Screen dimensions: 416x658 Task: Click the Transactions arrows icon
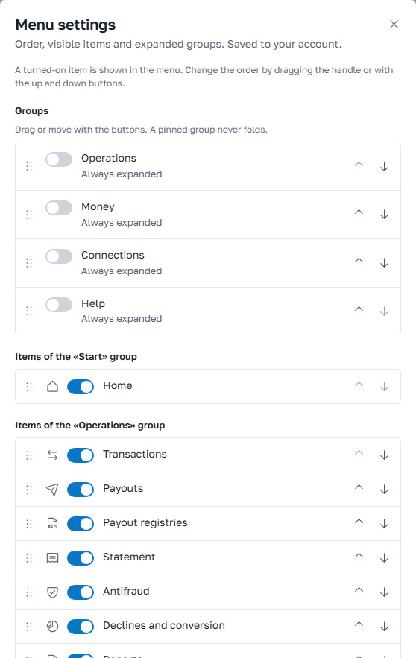click(x=52, y=455)
